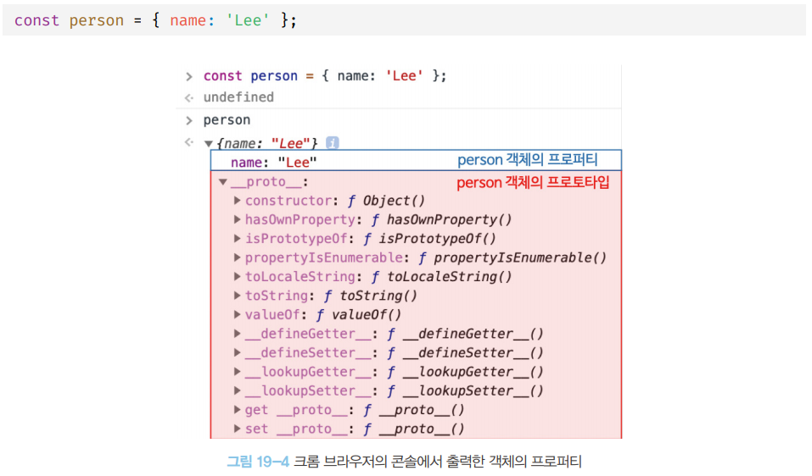Expand the set __proto__ accessor

click(x=238, y=429)
